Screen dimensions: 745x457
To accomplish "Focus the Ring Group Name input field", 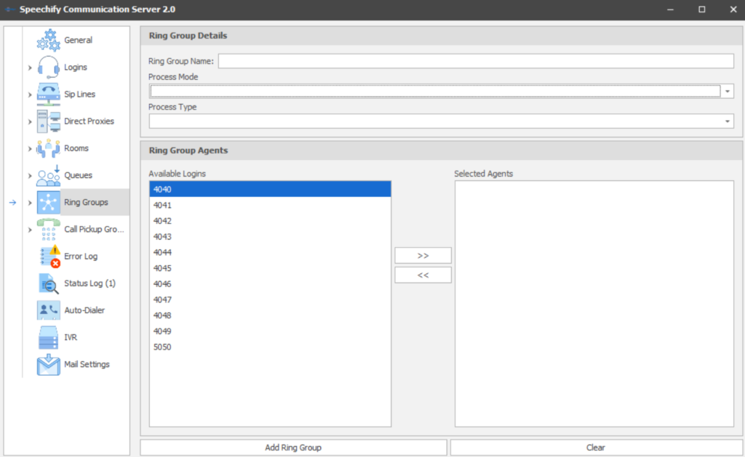I will tap(476, 61).
